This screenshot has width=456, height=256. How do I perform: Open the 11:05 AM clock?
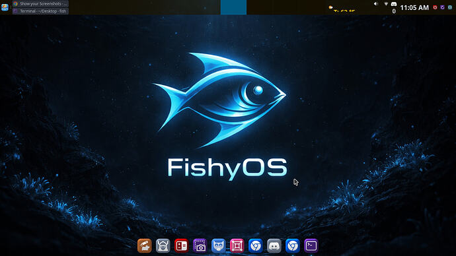coord(414,7)
